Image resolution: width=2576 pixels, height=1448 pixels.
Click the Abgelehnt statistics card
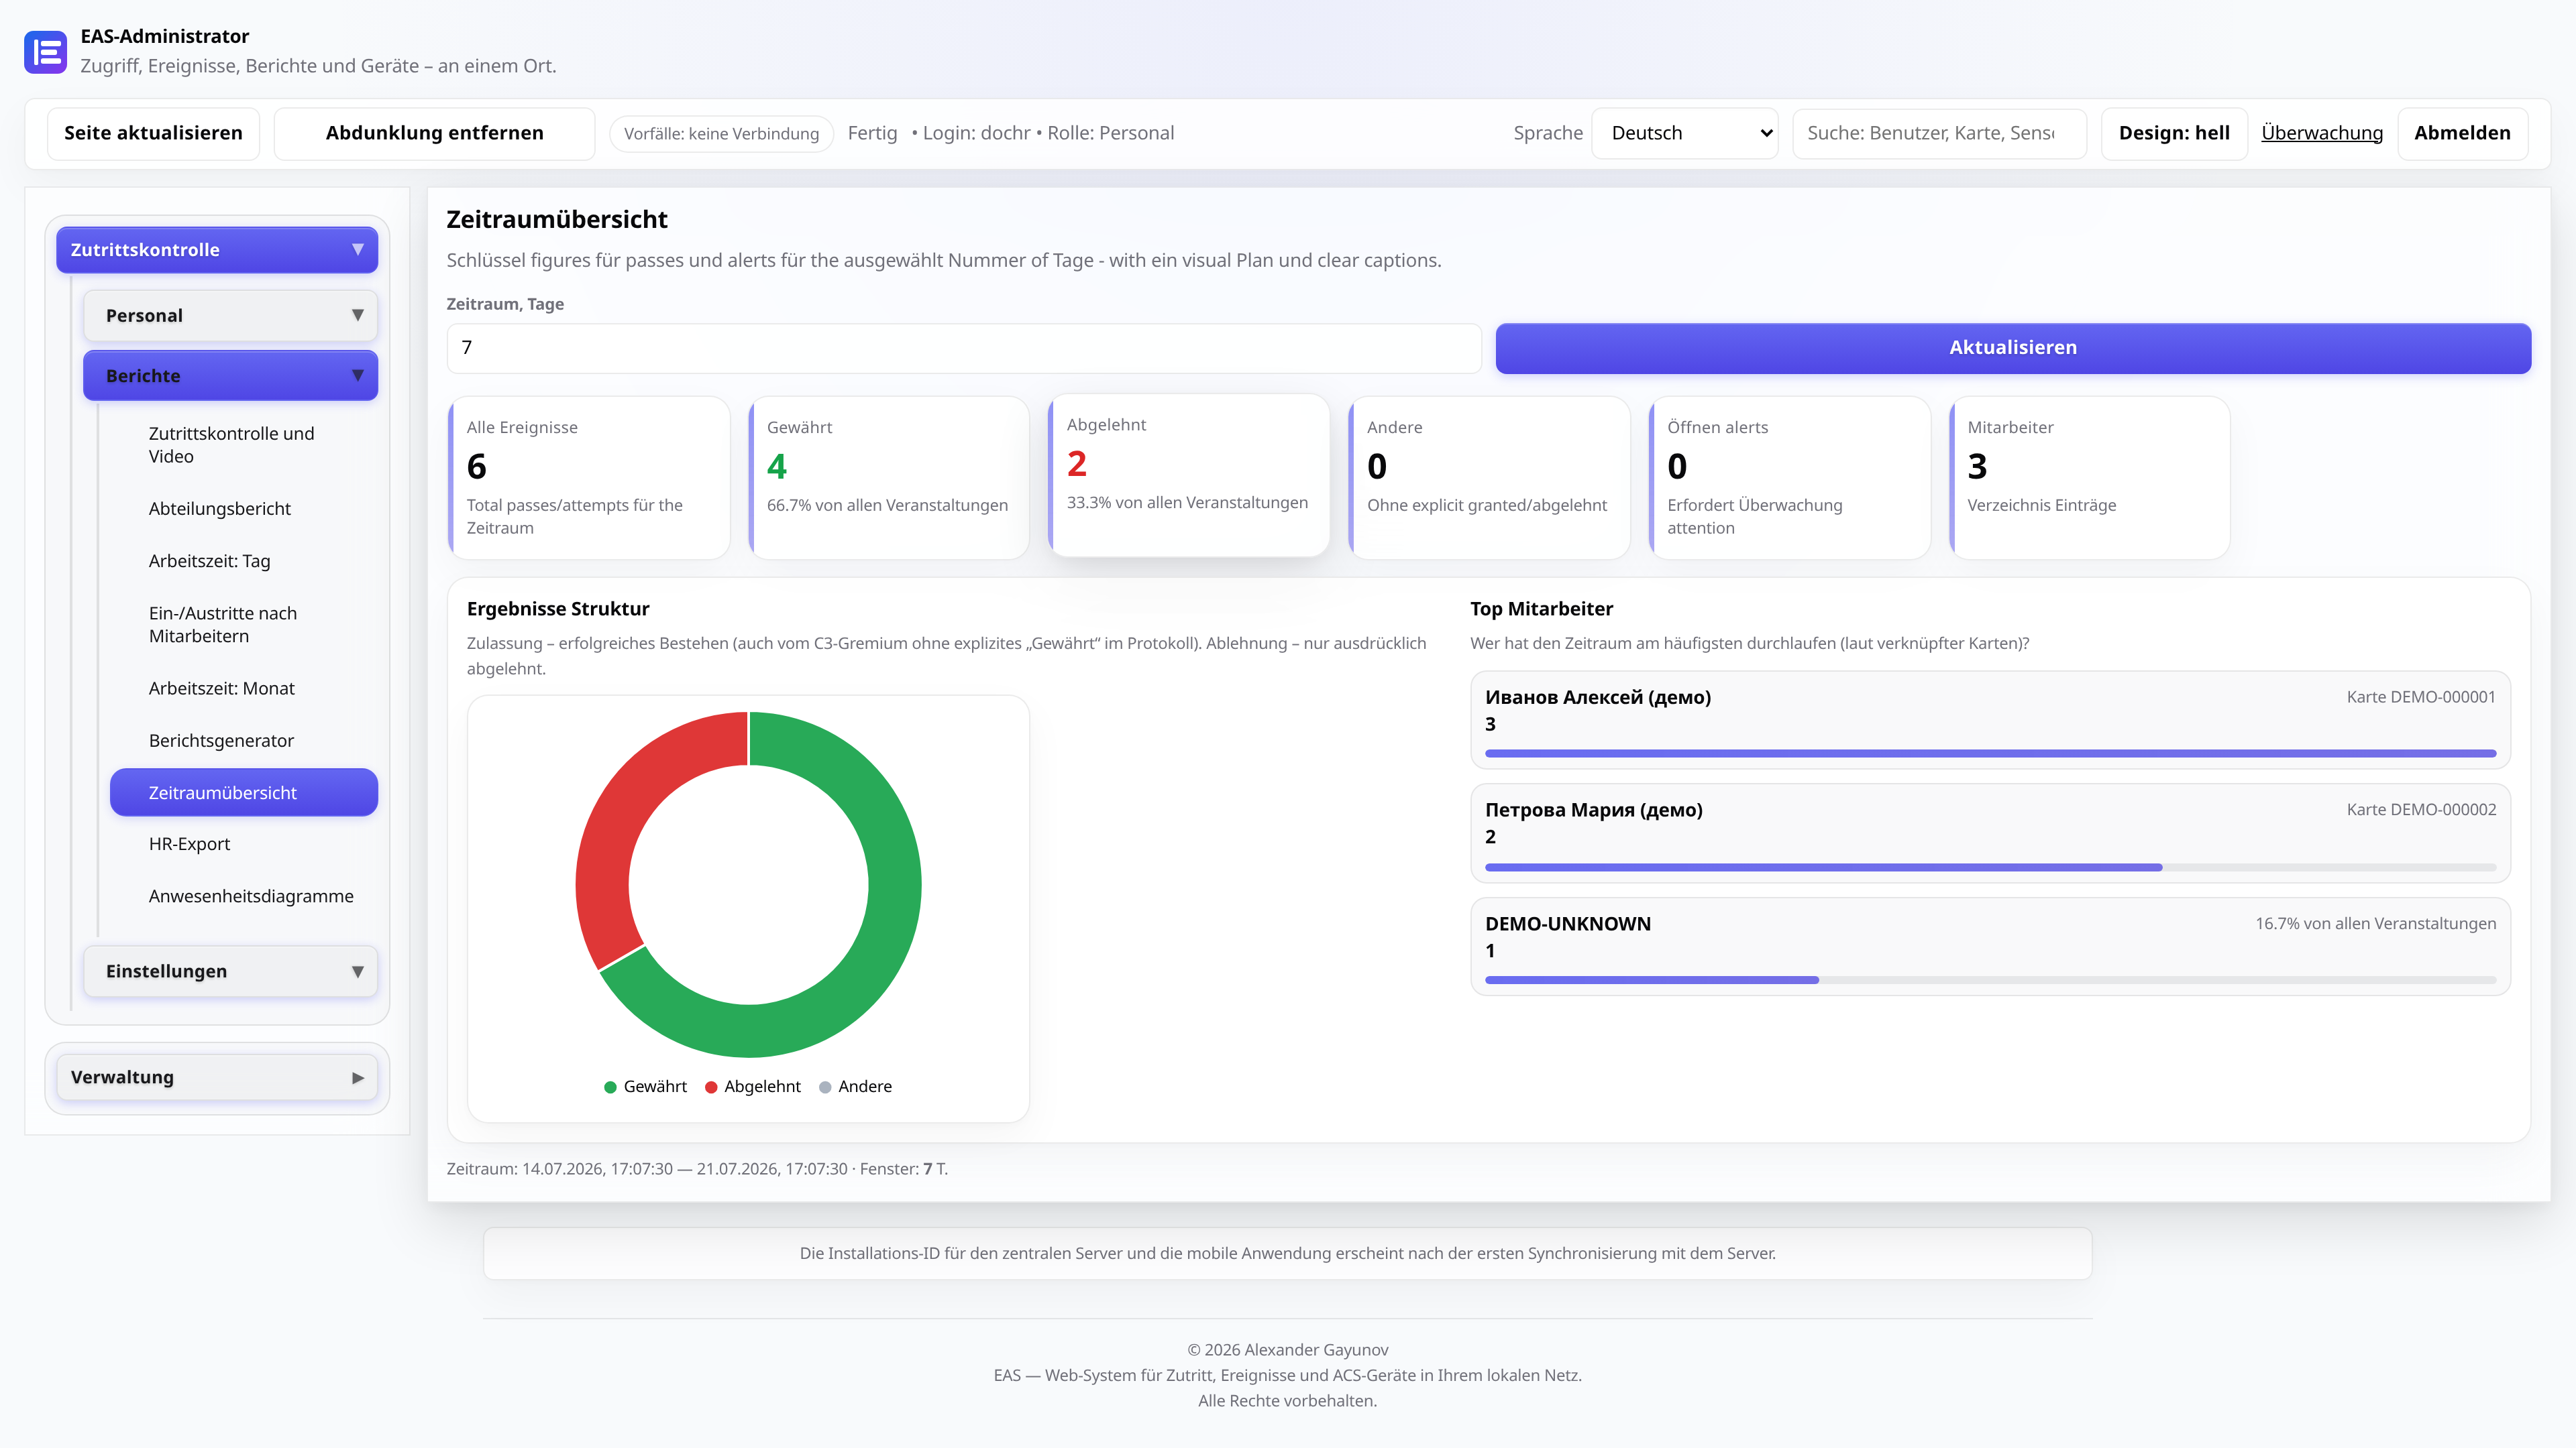(1189, 476)
